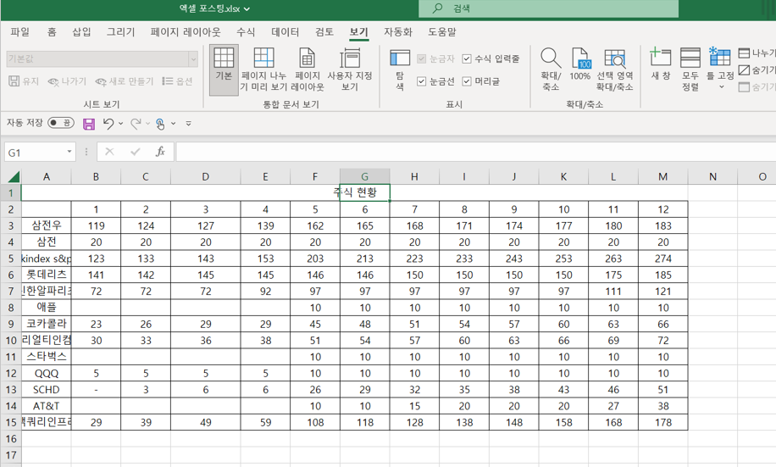The image size is (776, 467).
Task: Open the Page Layout (페이지 레이아웃) tab
Action: pyautogui.click(x=186, y=32)
